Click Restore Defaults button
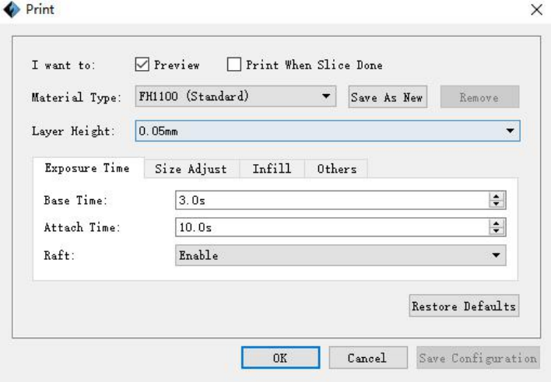Screen dimensions: 551x382 [x=464, y=307]
